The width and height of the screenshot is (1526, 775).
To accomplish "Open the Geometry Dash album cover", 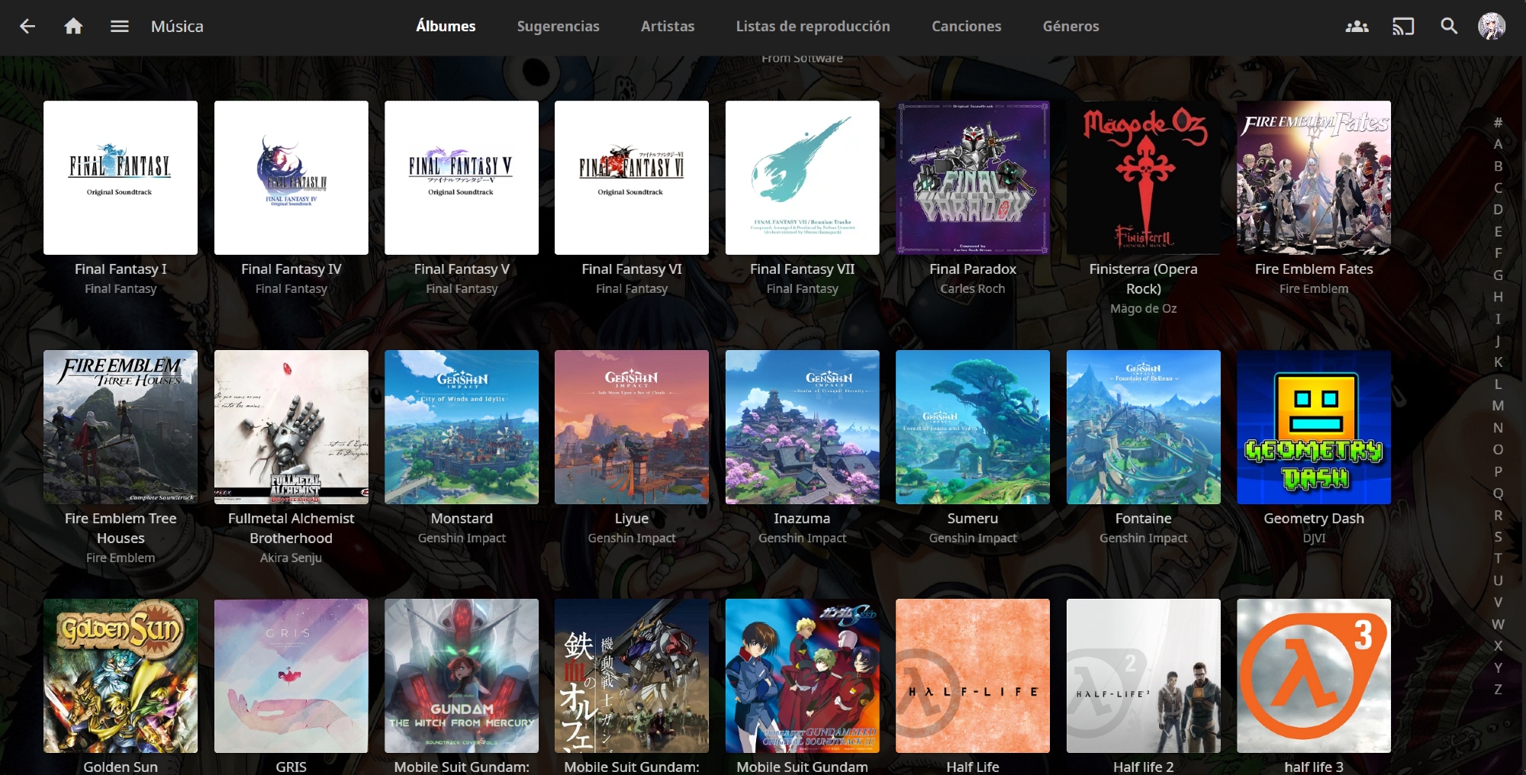I will 1313,427.
